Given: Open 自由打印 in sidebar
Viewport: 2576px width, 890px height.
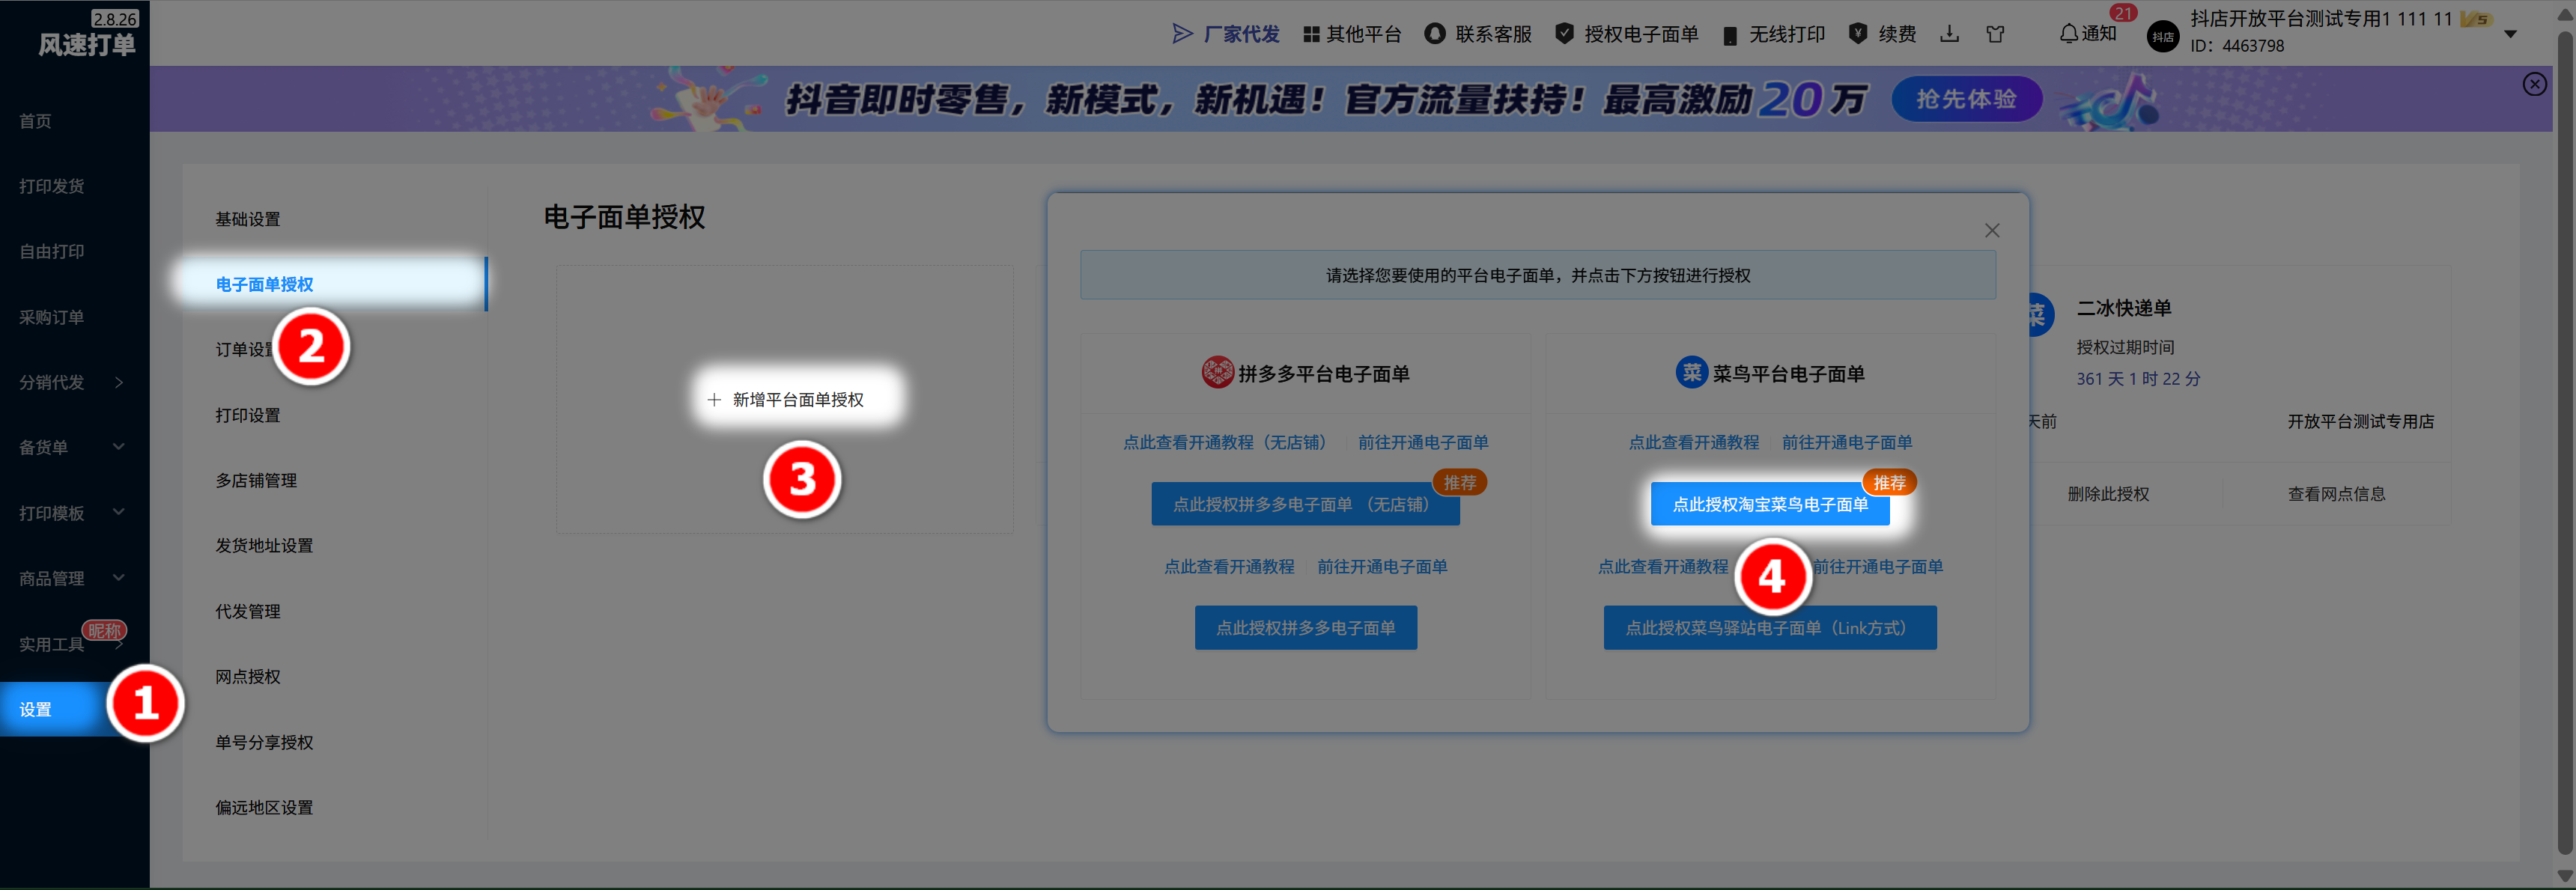Looking at the screenshot, I should pos(52,251).
